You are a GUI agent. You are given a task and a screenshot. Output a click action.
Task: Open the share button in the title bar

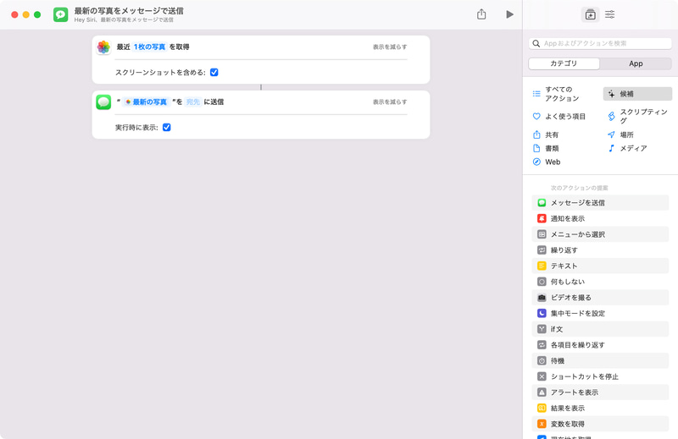pos(481,14)
